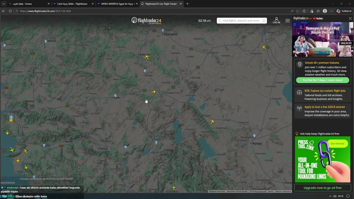Add this page to favorites
This screenshot has width=354, height=199.
click(x=298, y=11)
